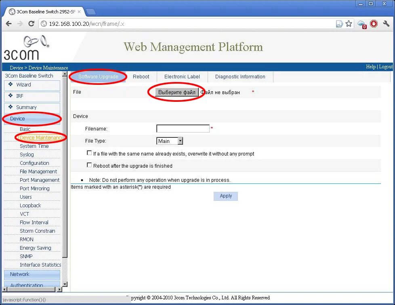The height and width of the screenshot is (305, 395).
Task: Click the bookmark star in the address bar
Action: point(349,23)
